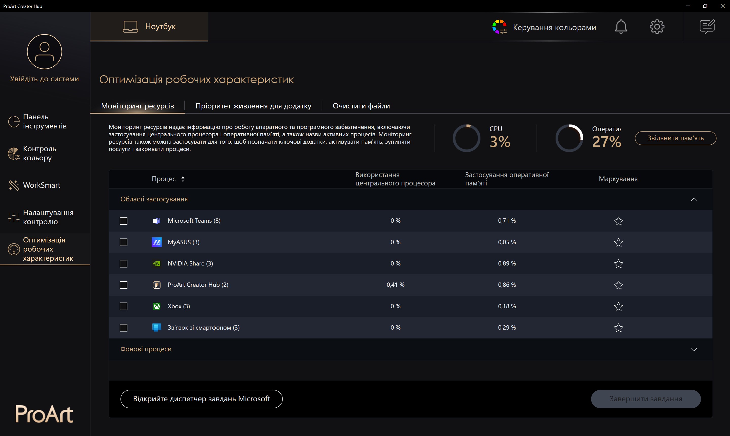
Task: Open the notifications bell icon
Action: point(621,27)
